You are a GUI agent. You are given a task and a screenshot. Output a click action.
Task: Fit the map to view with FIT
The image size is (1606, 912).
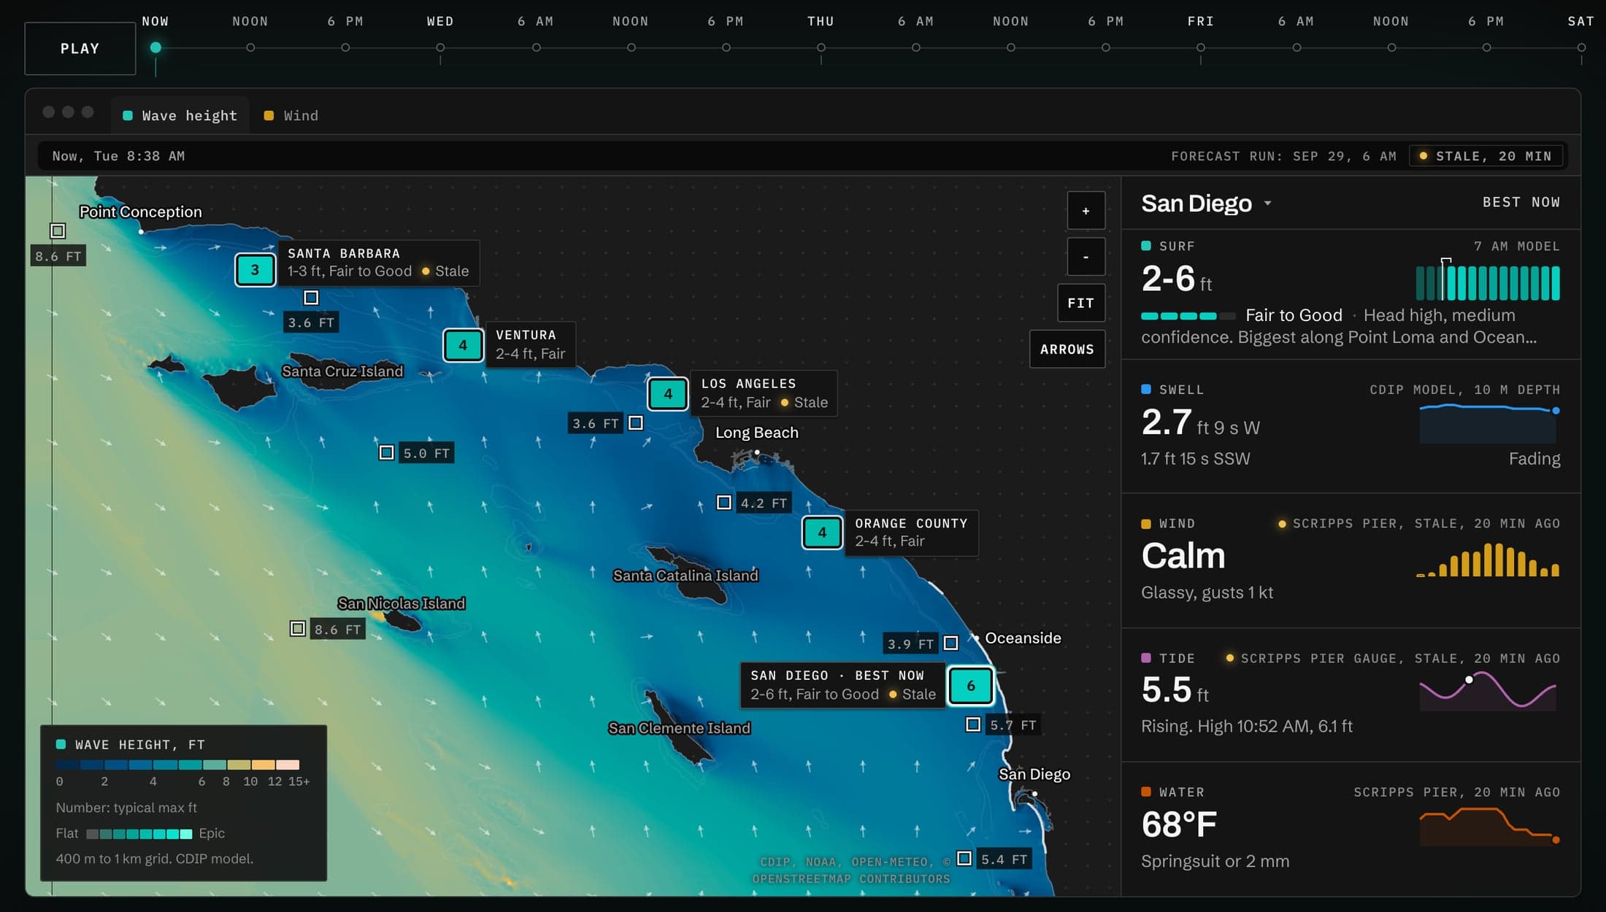pos(1081,303)
